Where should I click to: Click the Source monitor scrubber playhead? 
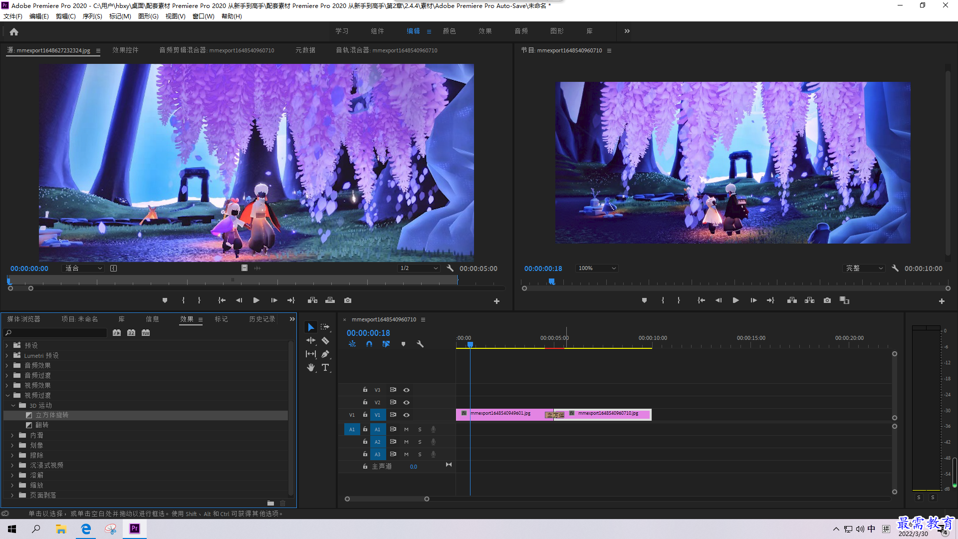(9, 280)
